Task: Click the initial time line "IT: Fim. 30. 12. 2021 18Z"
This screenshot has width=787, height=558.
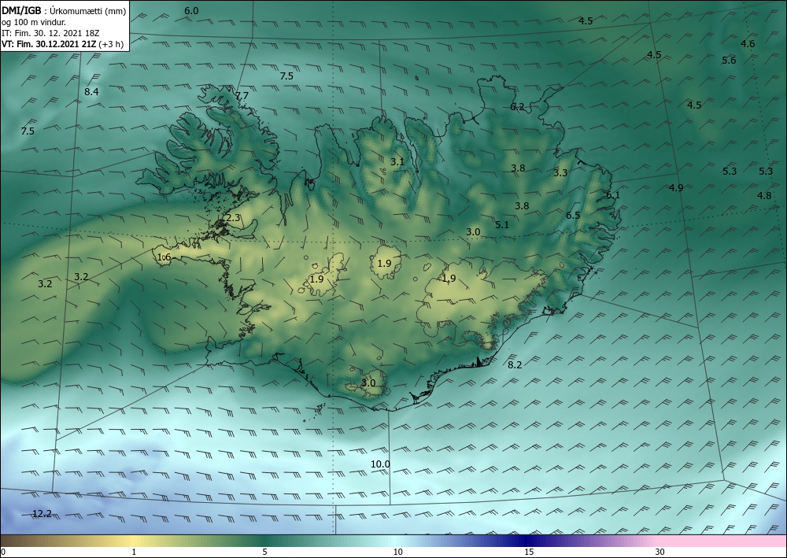Action: tap(50, 33)
